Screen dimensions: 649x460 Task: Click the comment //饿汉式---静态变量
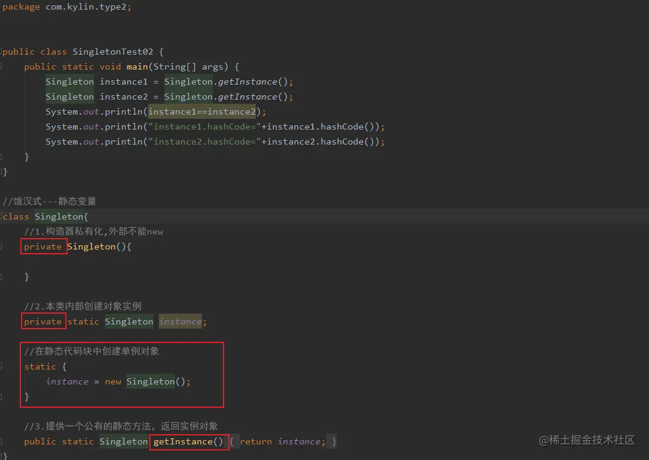click(x=49, y=202)
